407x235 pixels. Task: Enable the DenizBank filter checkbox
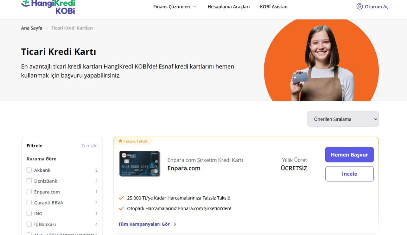(x=29, y=181)
